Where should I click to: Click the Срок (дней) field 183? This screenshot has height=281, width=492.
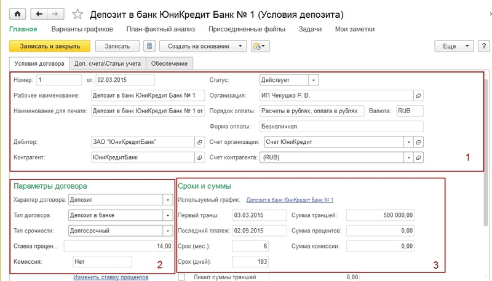pos(250,261)
